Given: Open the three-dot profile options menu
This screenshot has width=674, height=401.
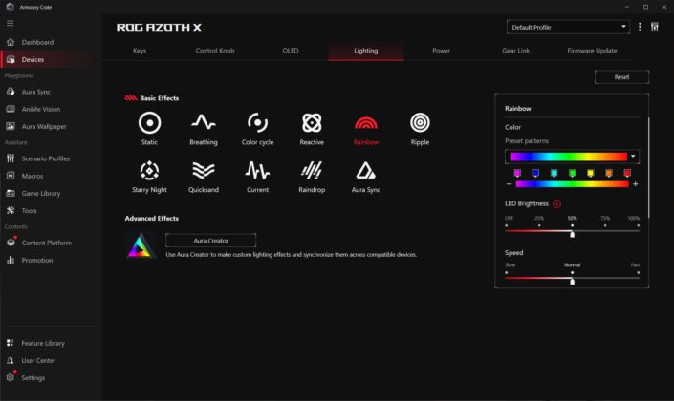Looking at the screenshot, I should click(x=640, y=27).
